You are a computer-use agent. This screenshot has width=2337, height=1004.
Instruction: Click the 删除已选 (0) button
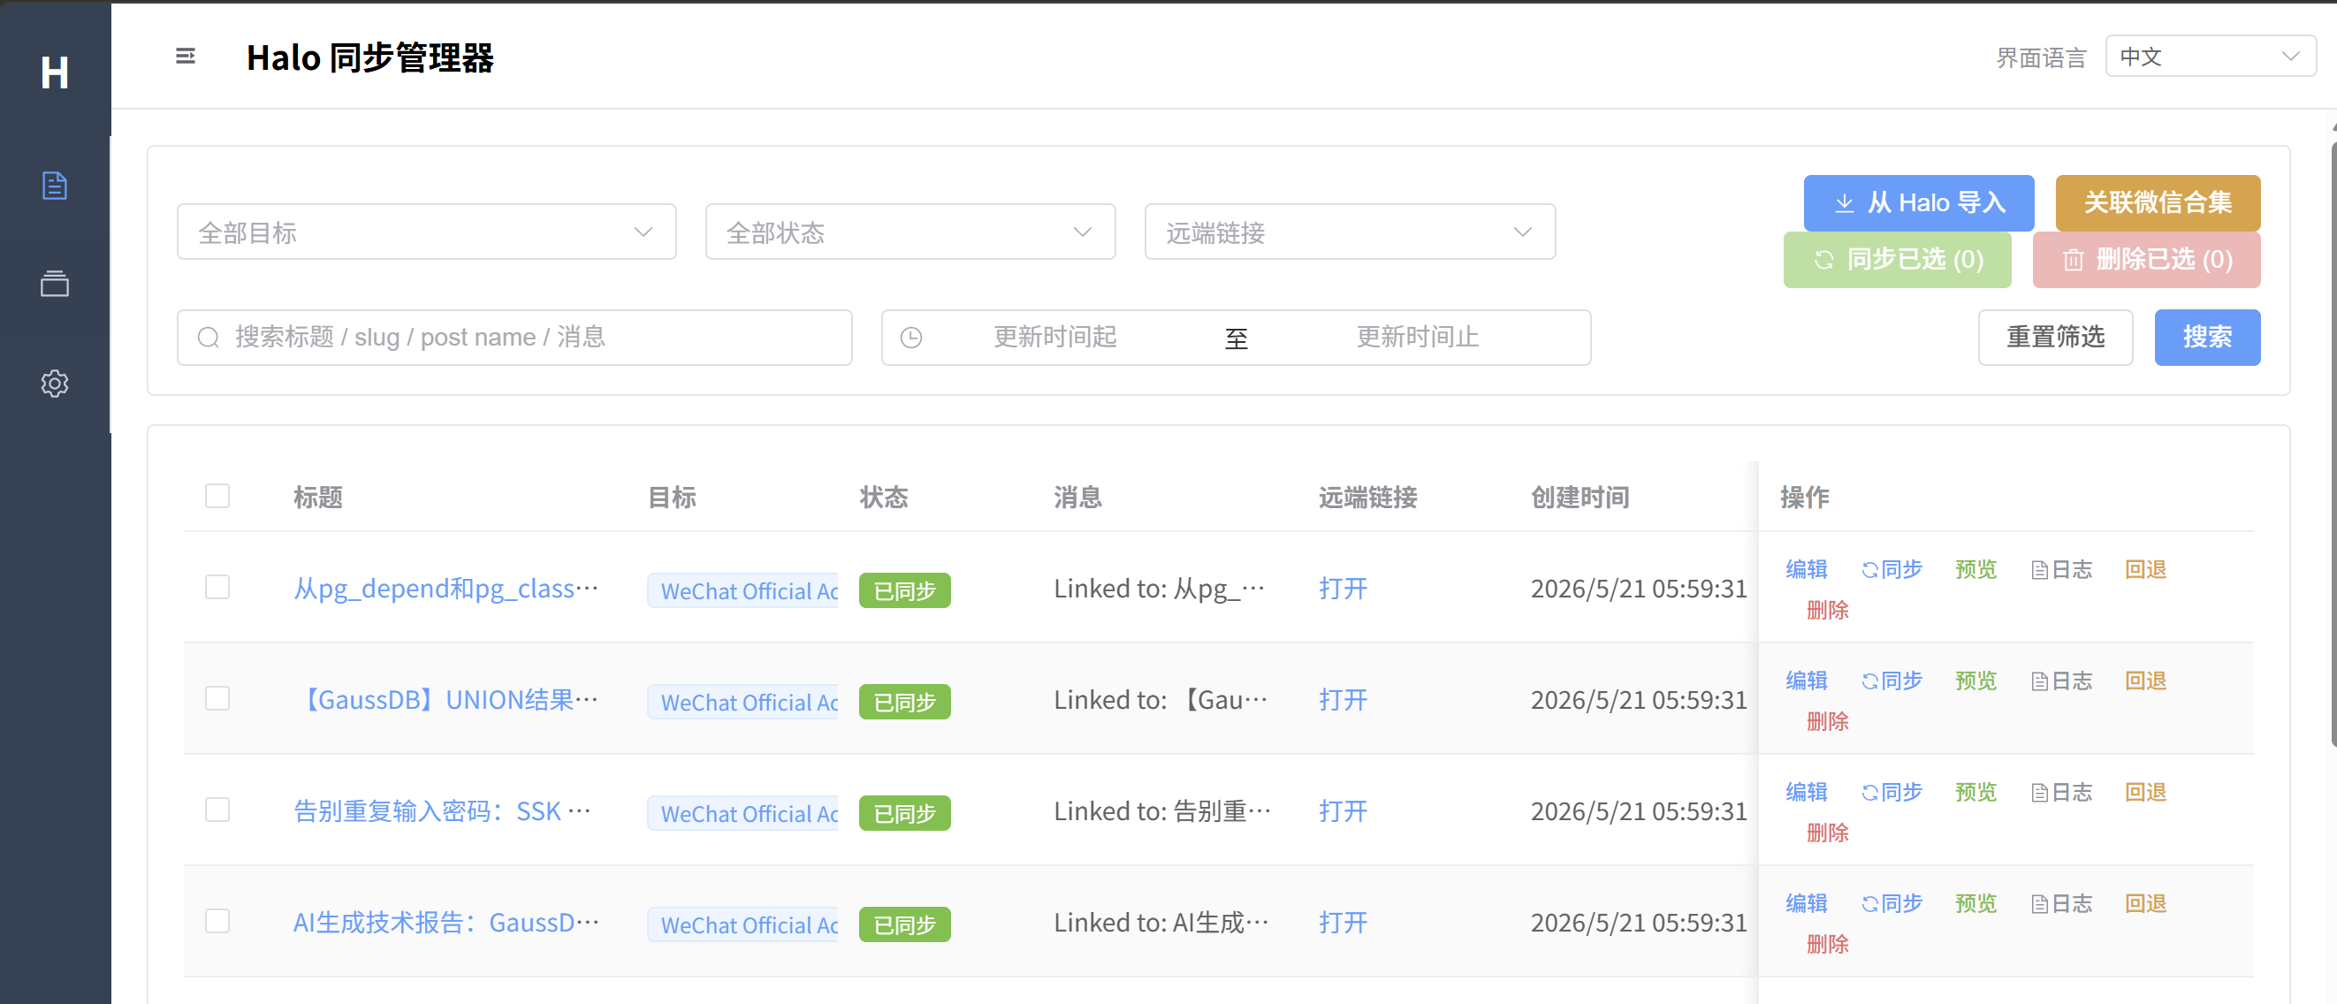click(2146, 259)
